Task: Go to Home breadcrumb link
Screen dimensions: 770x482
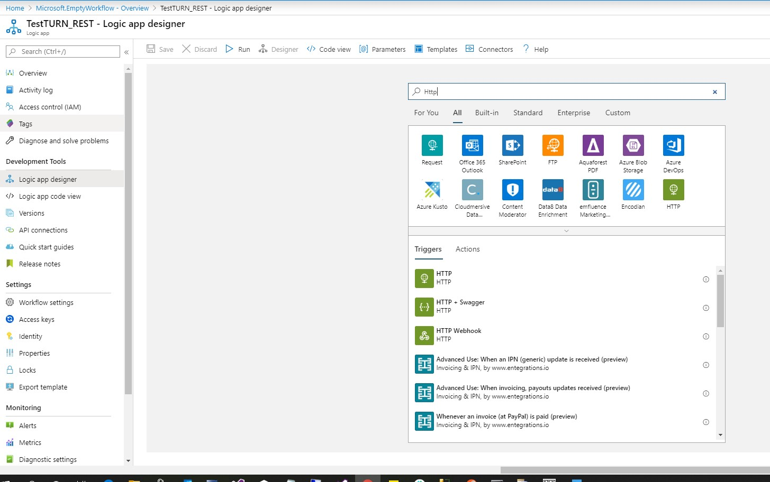Action: pos(15,8)
